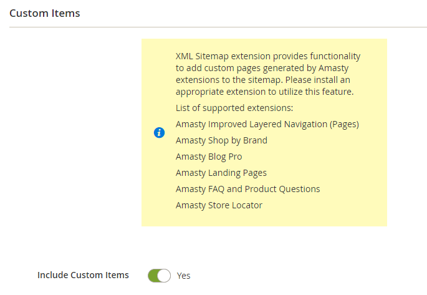Click the "Include Custom Items" field label
Screen dimensions: 427x295
tap(83, 275)
